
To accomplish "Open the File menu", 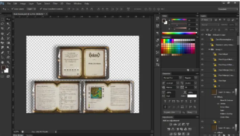I will pos(9,3).
